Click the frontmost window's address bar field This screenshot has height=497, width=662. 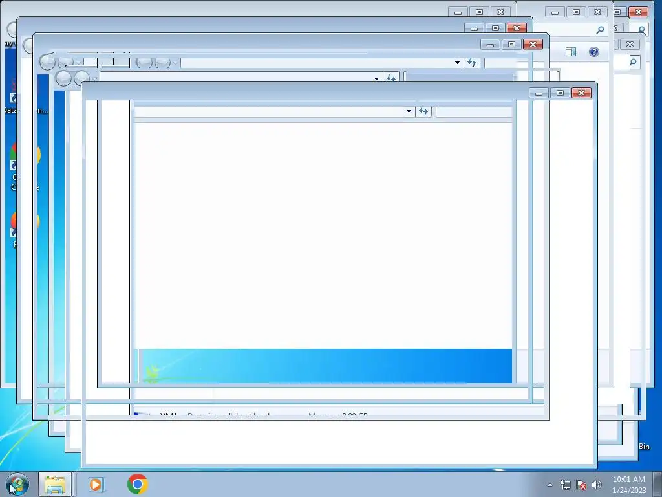pos(274,111)
